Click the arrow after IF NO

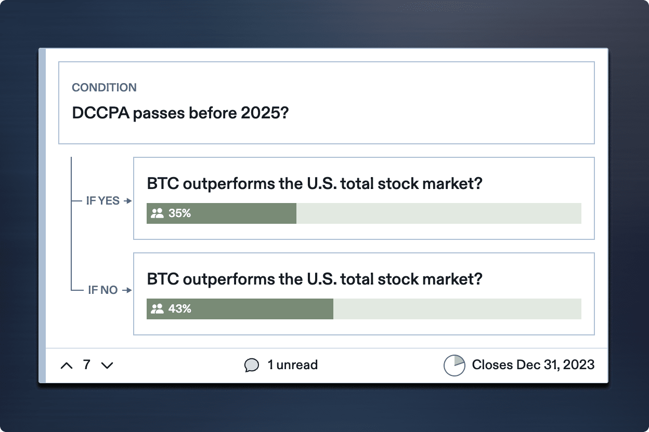coord(126,290)
